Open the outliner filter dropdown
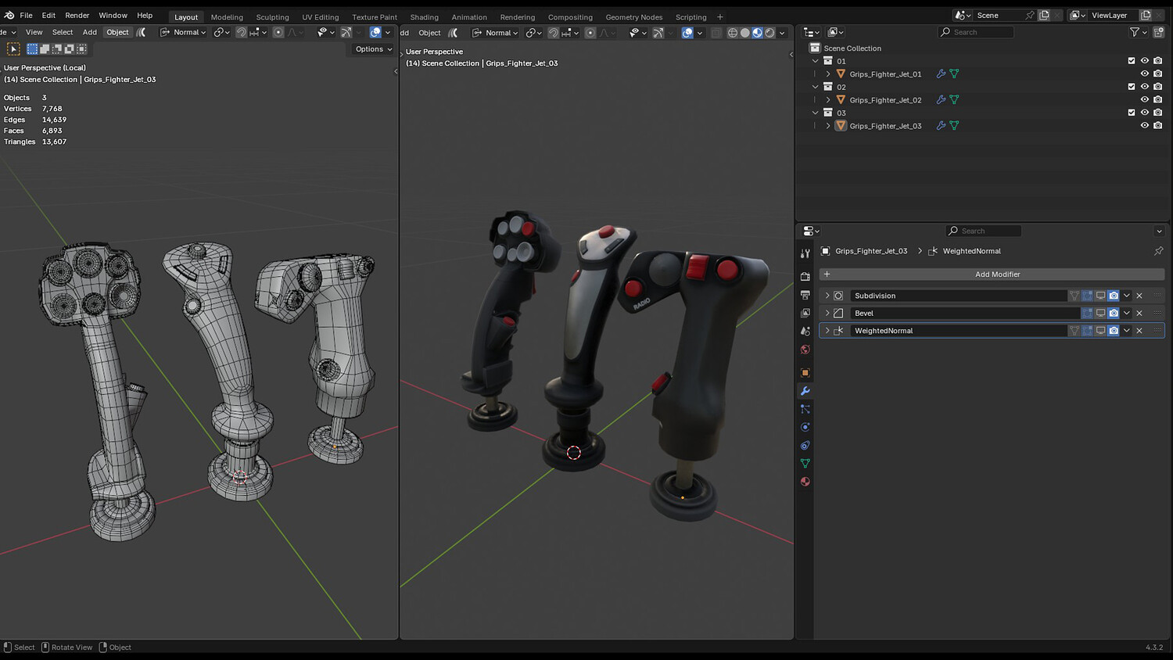 point(1137,32)
